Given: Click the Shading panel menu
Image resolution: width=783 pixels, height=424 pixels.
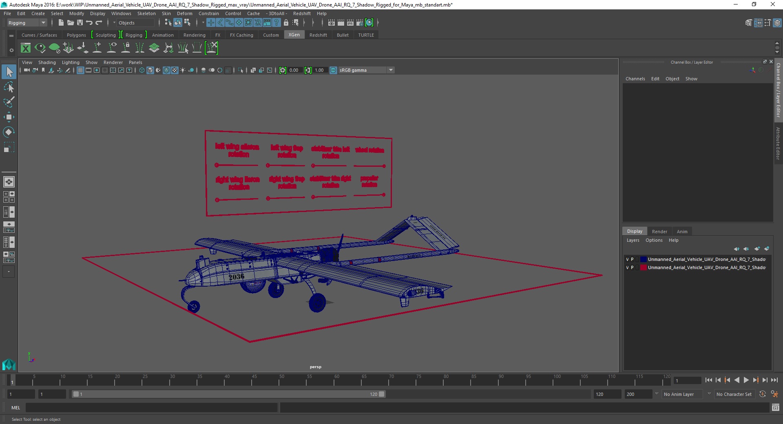Looking at the screenshot, I should 47,62.
